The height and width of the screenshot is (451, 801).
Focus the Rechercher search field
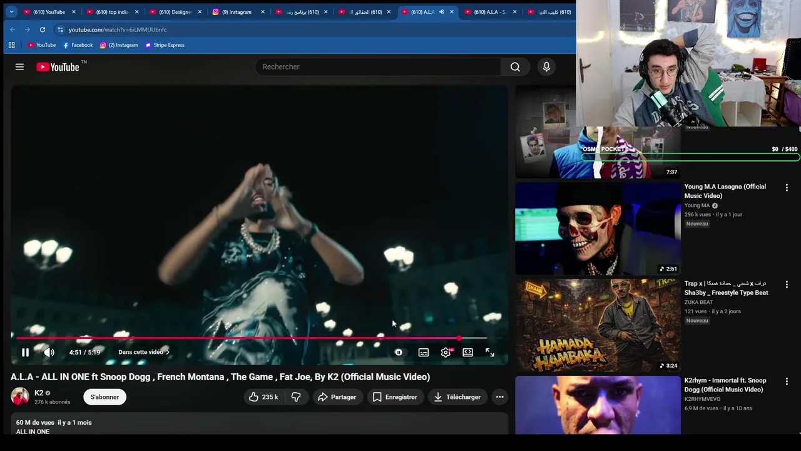tap(378, 67)
